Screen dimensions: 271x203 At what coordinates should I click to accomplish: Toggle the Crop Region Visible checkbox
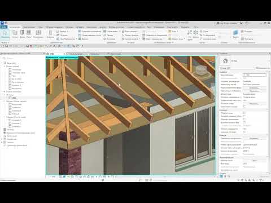coord(244,116)
